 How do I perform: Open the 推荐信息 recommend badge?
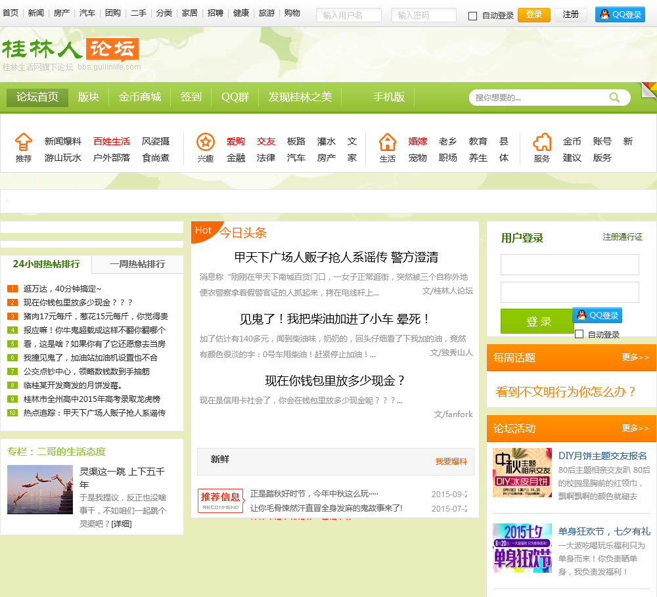click(220, 500)
